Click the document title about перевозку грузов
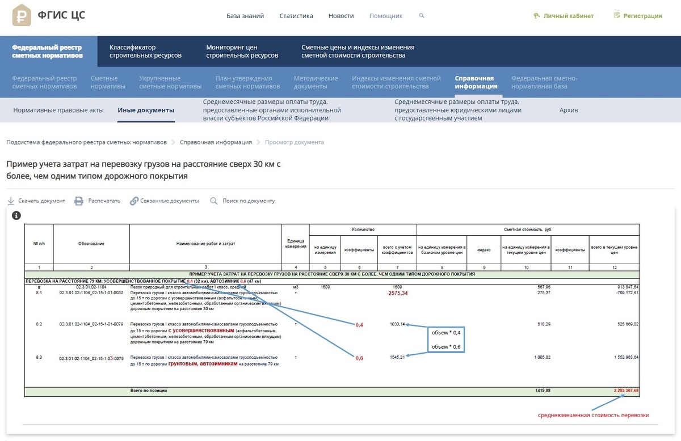This screenshot has width=681, height=441. (x=144, y=170)
